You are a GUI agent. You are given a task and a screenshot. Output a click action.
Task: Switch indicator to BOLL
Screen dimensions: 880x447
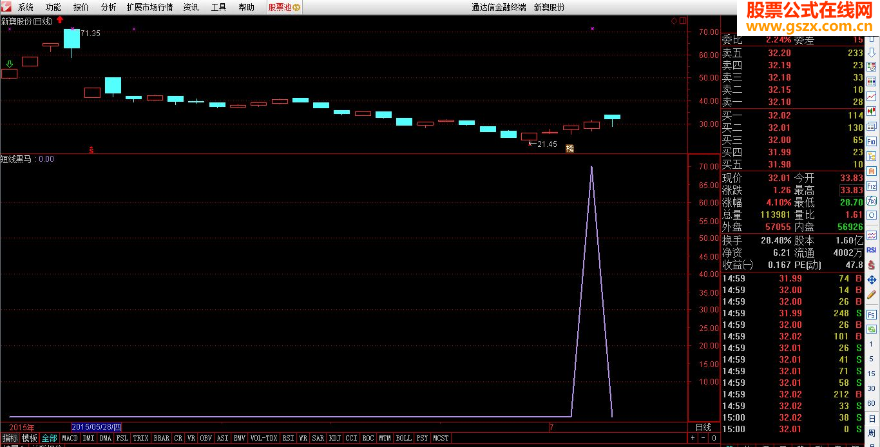pos(404,438)
